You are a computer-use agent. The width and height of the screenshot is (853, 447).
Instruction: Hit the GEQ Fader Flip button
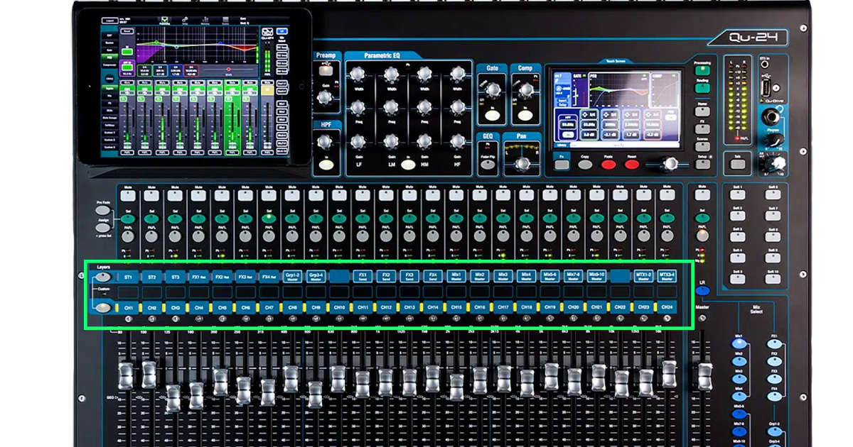(x=488, y=165)
